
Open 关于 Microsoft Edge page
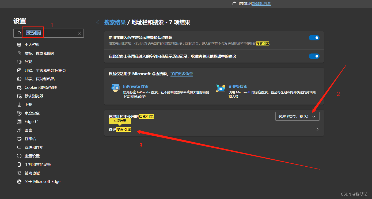[x=43, y=182]
